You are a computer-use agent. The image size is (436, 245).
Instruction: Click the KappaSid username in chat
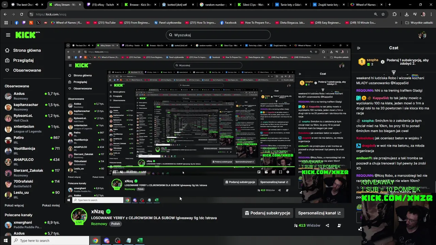tap(380, 98)
